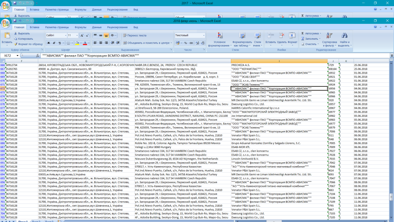Viewport: 394px width, 222px height.
Task: Open Conditional Formatting (Условное форматирование)
Action: click(220, 35)
